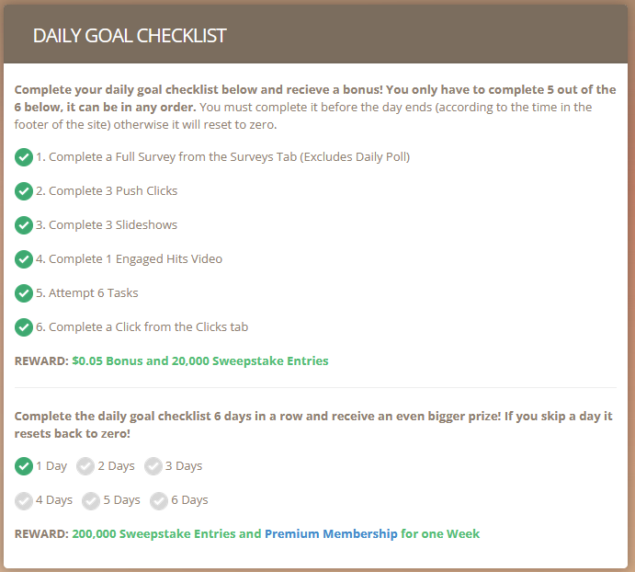Click the Daily Goal Checklist header
The height and width of the screenshot is (572, 635).
(x=130, y=36)
